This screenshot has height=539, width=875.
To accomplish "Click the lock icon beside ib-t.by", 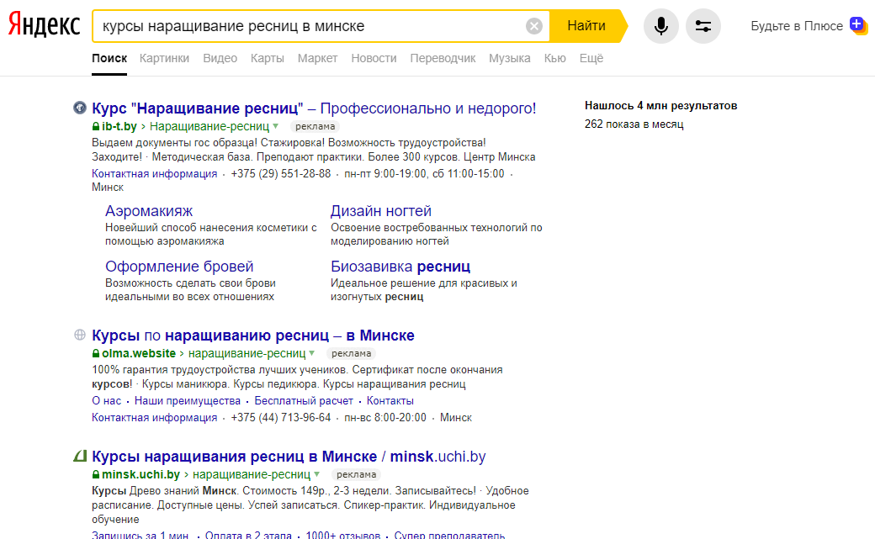I will tap(96, 127).
